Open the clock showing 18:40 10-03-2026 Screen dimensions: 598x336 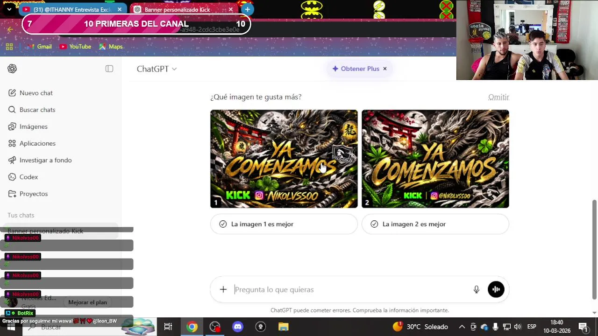click(557, 327)
